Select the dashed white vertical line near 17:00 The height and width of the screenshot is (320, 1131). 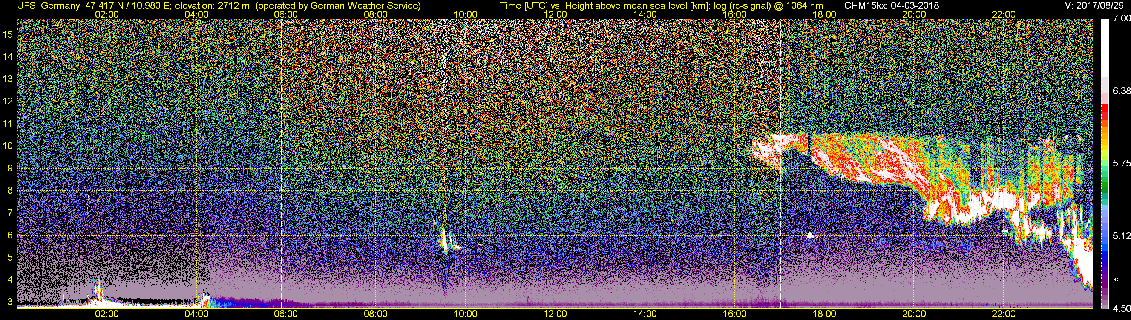(x=781, y=163)
